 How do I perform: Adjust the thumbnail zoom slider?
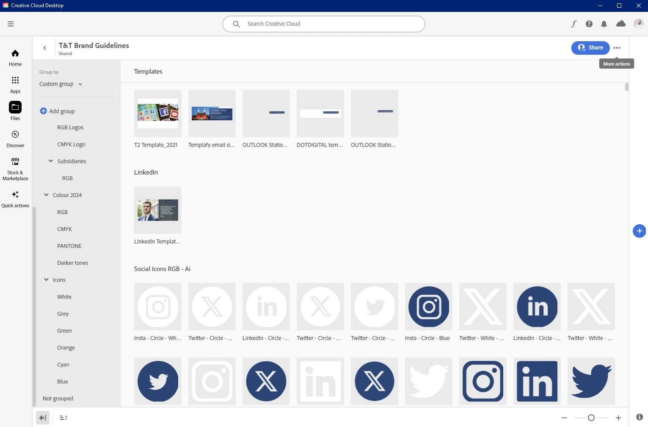(x=591, y=418)
